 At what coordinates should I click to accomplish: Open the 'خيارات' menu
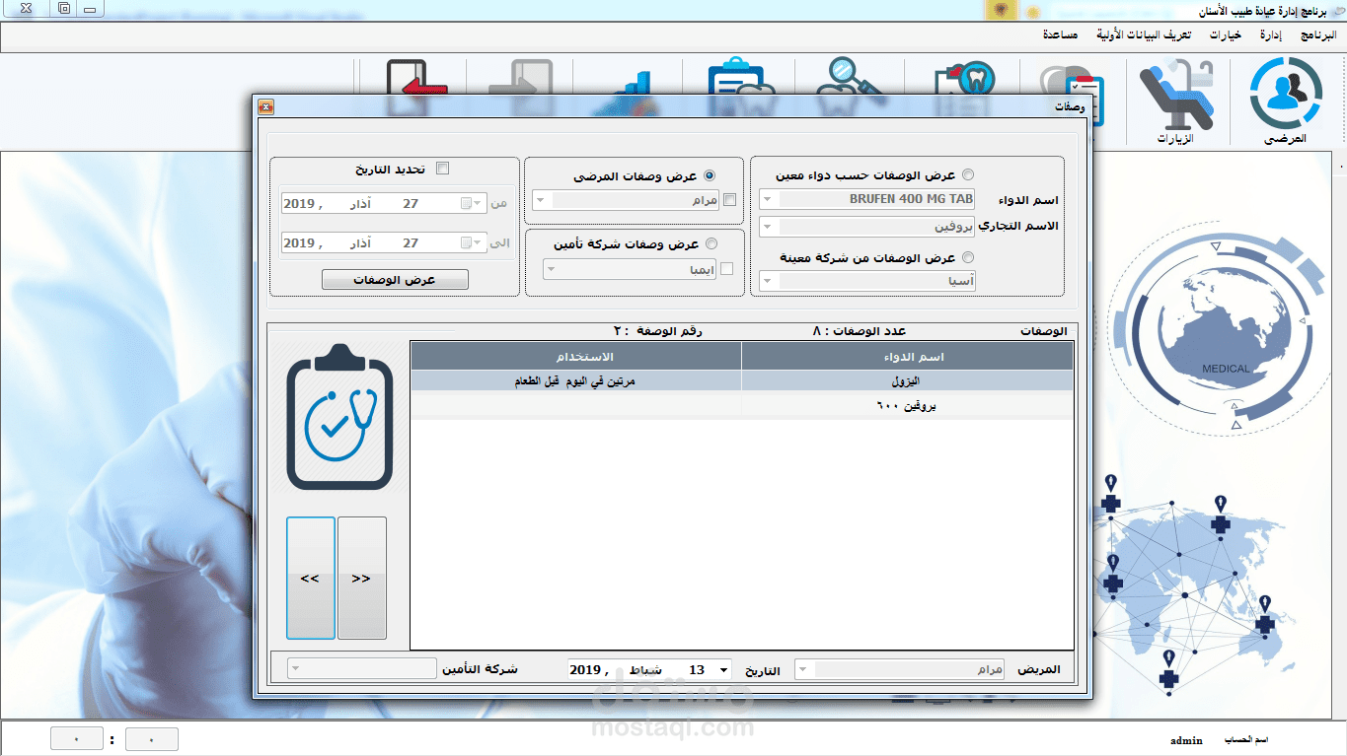point(1226,35)
